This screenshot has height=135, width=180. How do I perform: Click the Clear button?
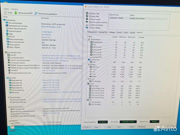point(109,127)
